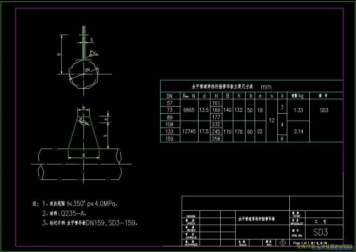Select the h value '132' cell
The height and width of the screenshot is (252, 356).
click(x=239, y=110)
